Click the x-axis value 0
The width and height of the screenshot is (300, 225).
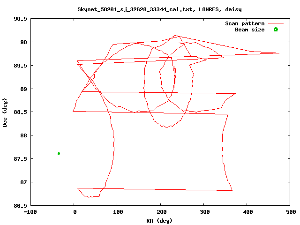coord(75,212)
